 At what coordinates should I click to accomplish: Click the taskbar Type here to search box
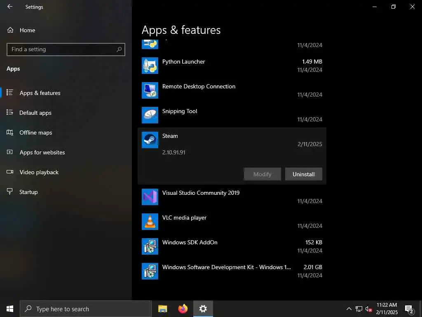[86, 309]
